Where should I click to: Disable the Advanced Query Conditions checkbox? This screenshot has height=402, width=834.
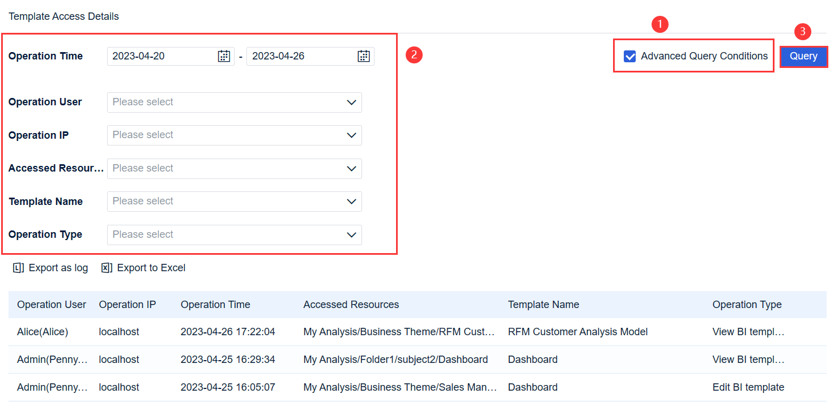[x=629, y=56]
